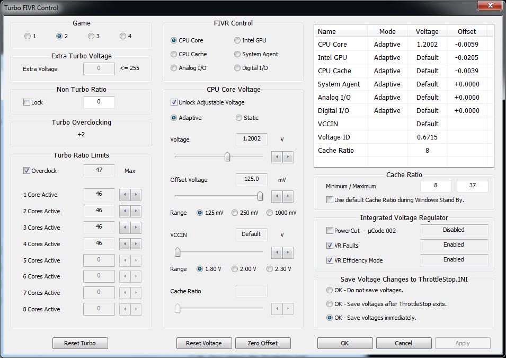Click VCCIN right arrow stepper
Image resolution: width=506 pixels, height=358 pixels.
coord(288,252)
